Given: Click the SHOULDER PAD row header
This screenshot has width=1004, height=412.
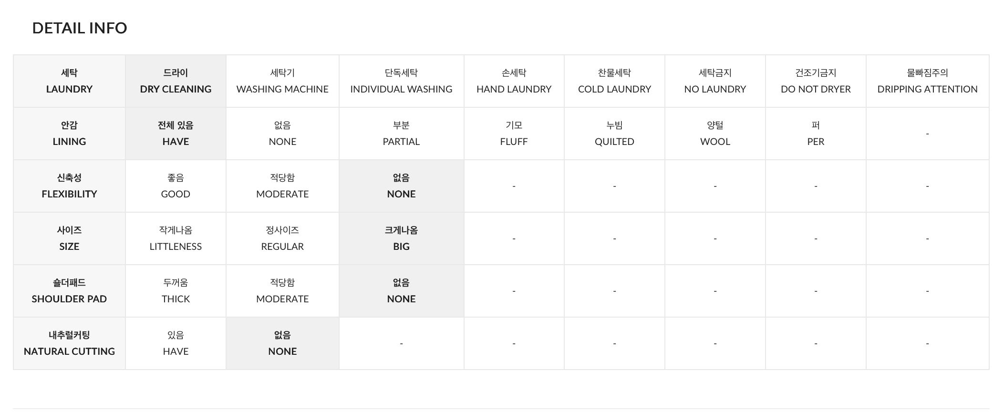Looking at the screenshot, I should click(x=69, y=291).
